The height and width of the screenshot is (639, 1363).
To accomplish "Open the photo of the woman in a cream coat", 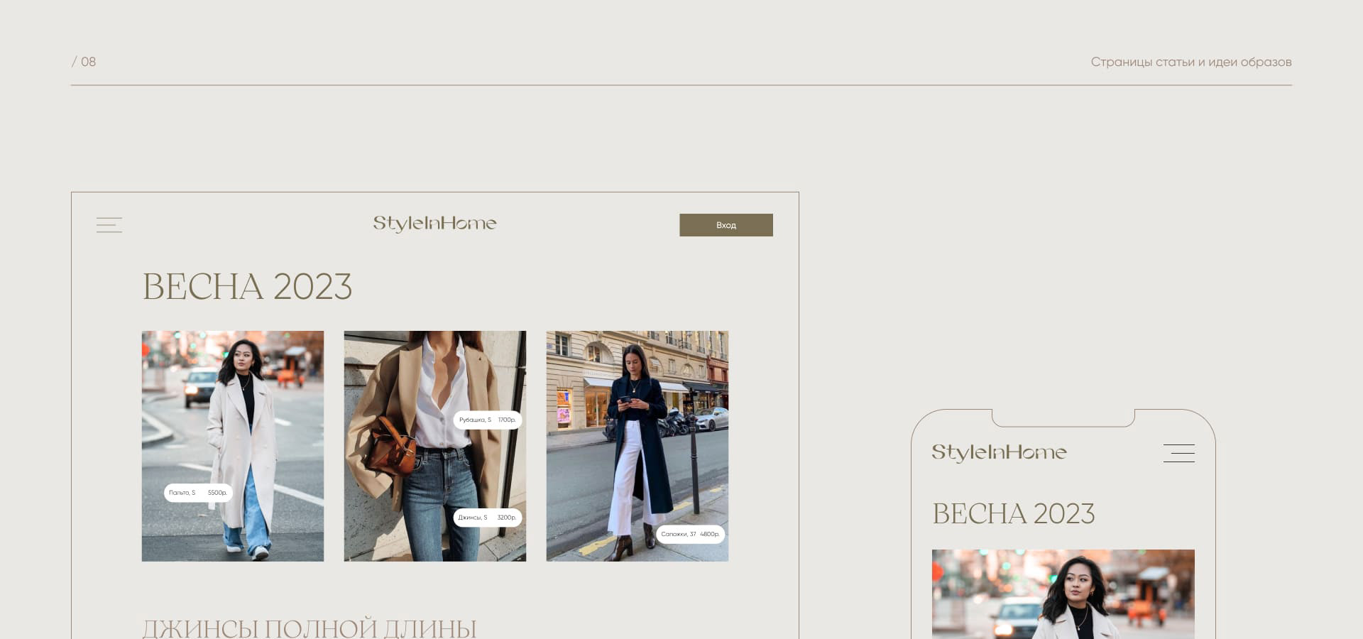I will pos(233,446).
